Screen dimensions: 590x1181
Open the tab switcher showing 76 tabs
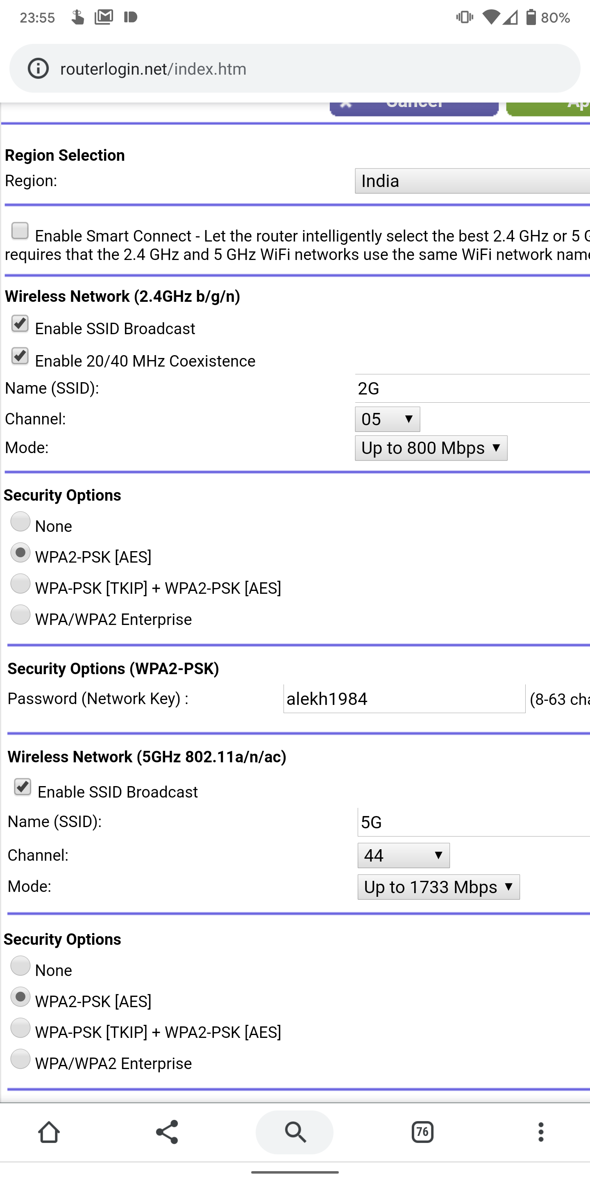point(422,1132)
